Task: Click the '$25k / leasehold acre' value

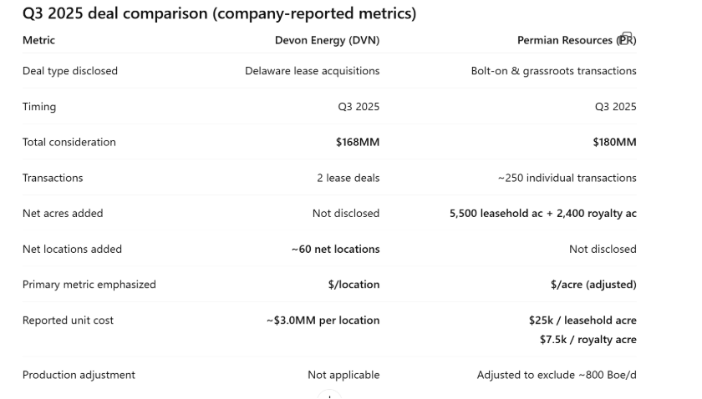Action: tap(582, 321)
